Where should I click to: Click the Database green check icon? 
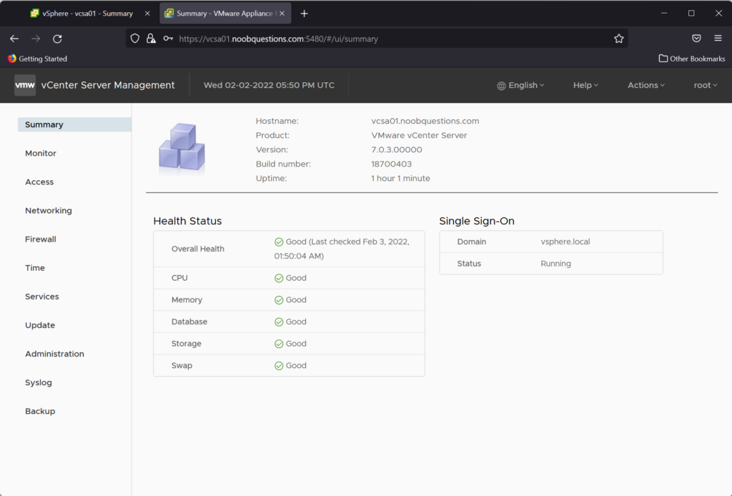tap(279, 322)
